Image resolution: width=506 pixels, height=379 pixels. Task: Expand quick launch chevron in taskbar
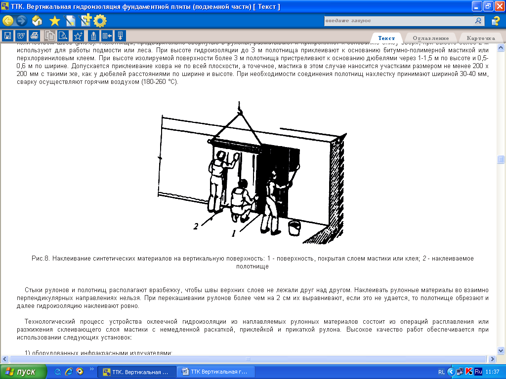point(91,369)
